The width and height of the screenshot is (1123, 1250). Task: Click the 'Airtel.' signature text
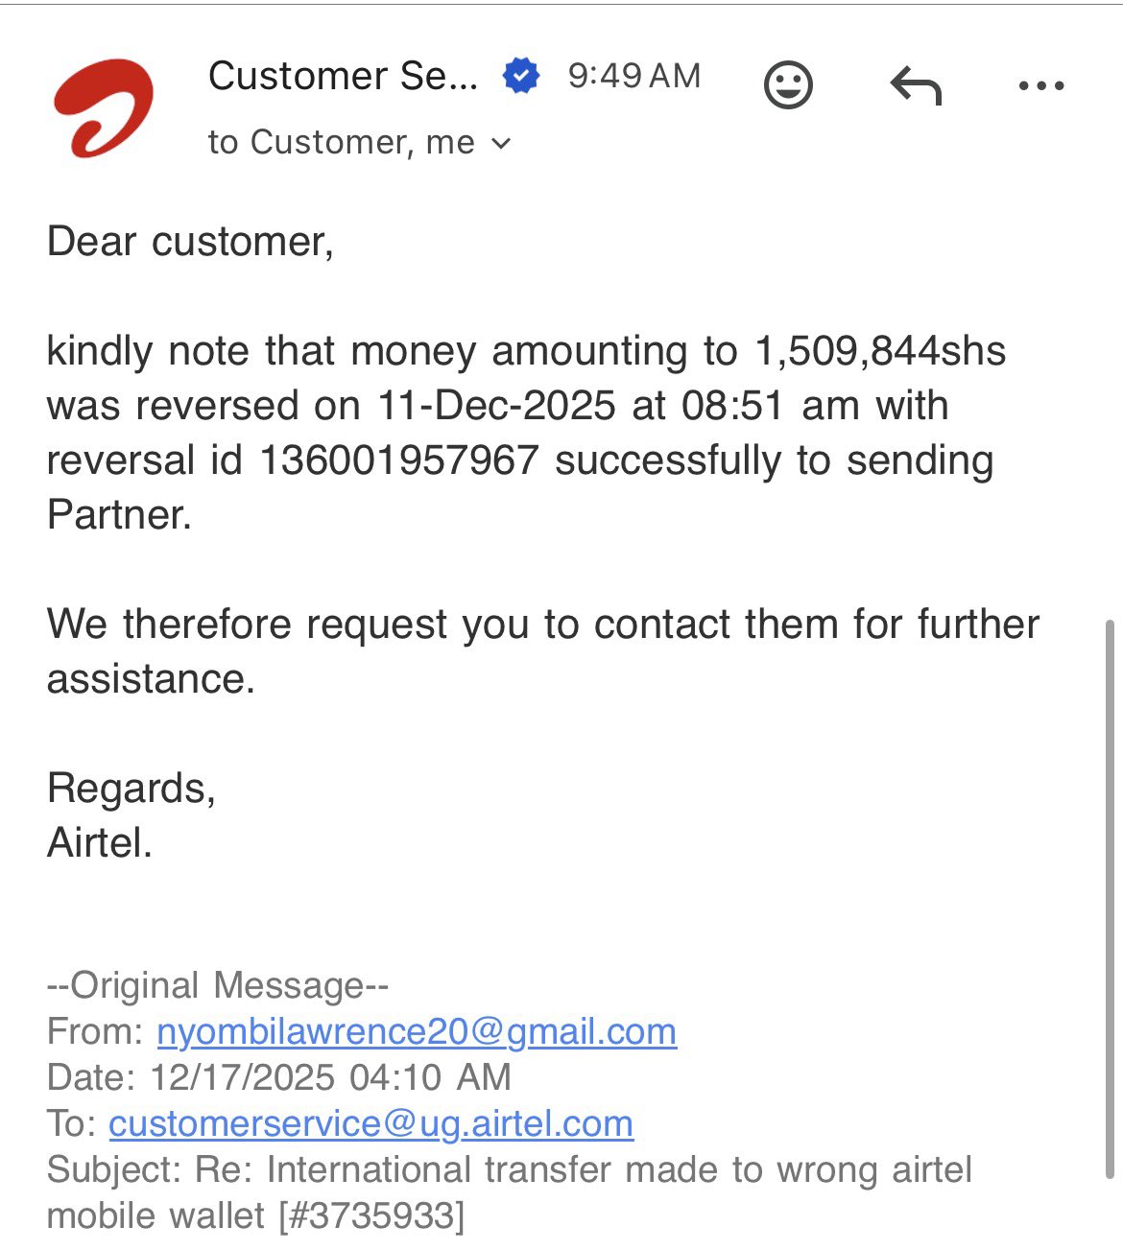[100, 843]
